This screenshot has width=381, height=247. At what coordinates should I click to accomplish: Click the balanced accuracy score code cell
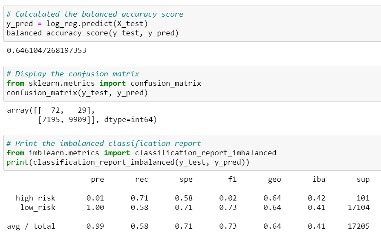192,23
